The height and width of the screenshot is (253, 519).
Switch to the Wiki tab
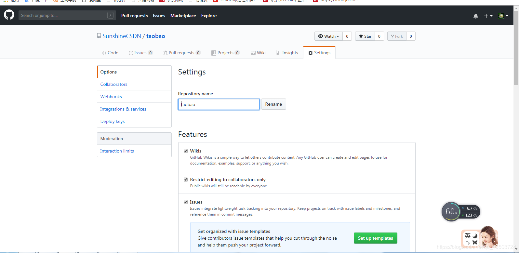click(x=258, y=53)
